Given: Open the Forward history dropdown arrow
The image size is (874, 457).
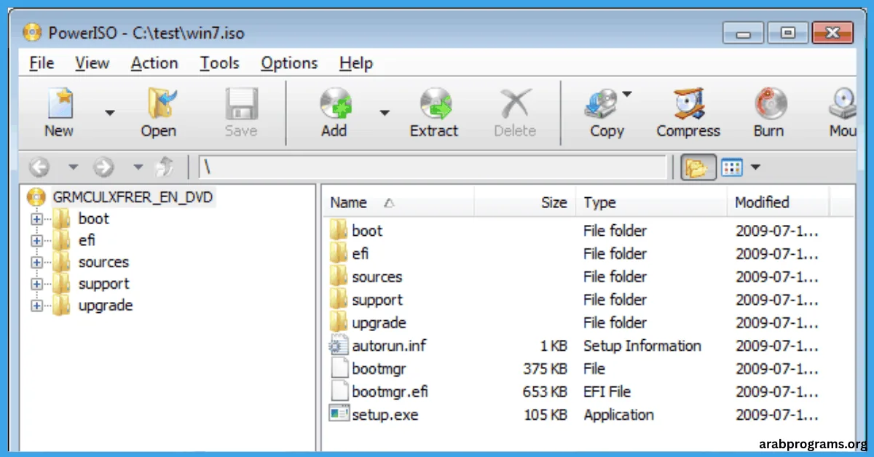Looking at the screenshot, I should [138, 168].
